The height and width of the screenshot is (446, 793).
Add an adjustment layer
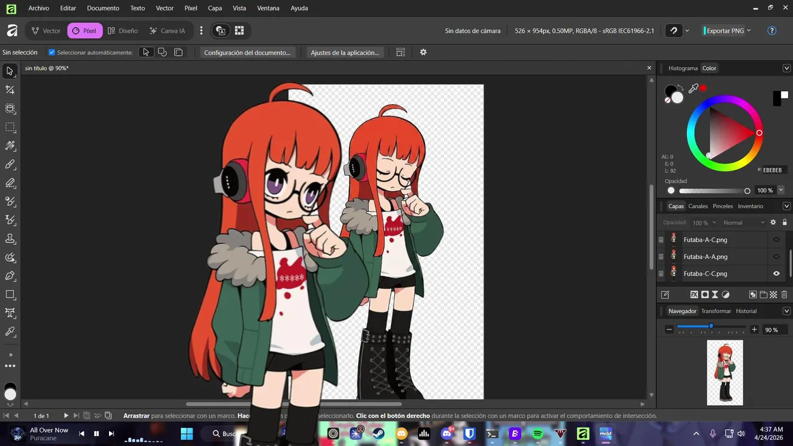[x=725, y=295]
